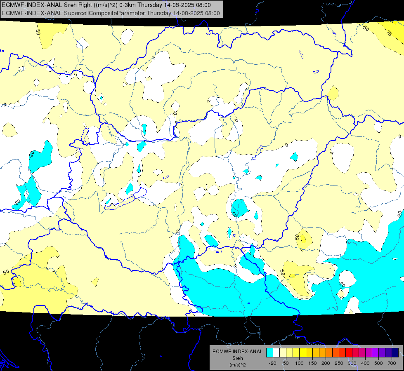The height and width of the screenshot is (371, 404).
Task: Click the -20 value under the color scale
Action: (x=273, y=363)
